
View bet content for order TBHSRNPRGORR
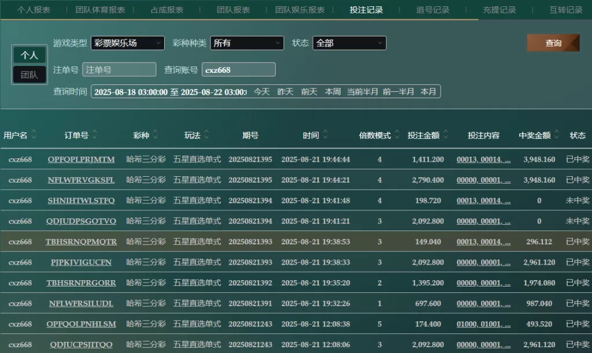tap(483, 283)
